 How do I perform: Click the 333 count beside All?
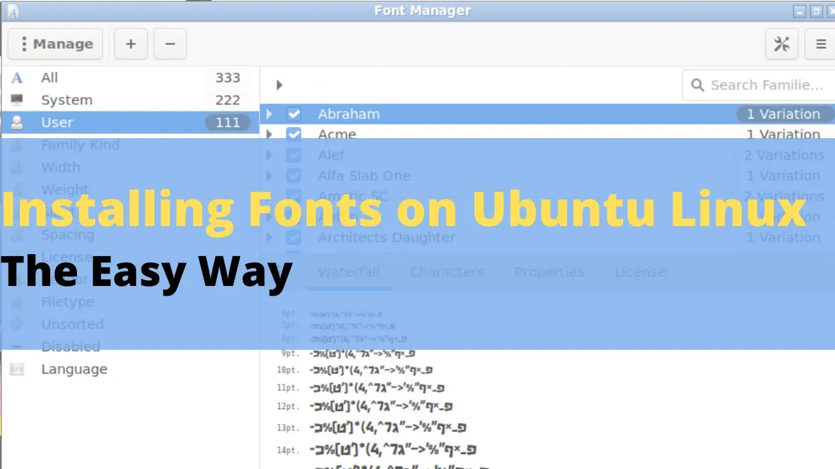coord(228,78)
